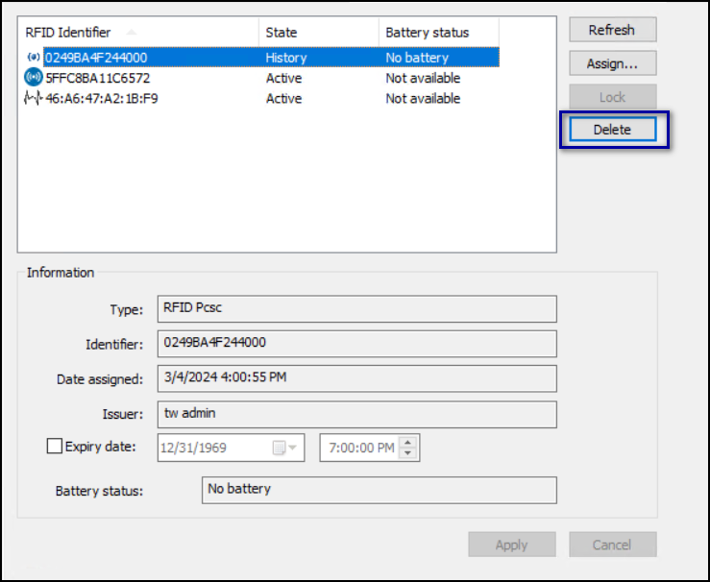710x582 pixels.
Task: Enable the Expiry date checkbox
Action: pyautogui.click(x=55, y=447)
